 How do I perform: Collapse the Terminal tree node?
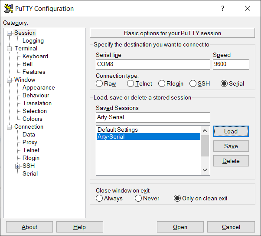(10, 49)
